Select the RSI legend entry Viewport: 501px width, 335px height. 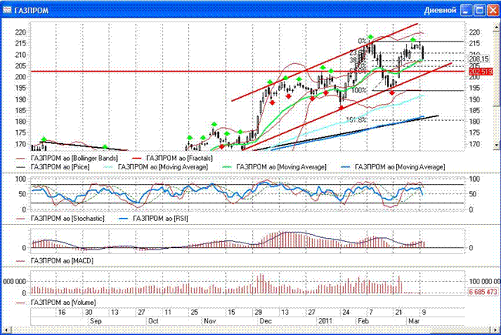153,219
